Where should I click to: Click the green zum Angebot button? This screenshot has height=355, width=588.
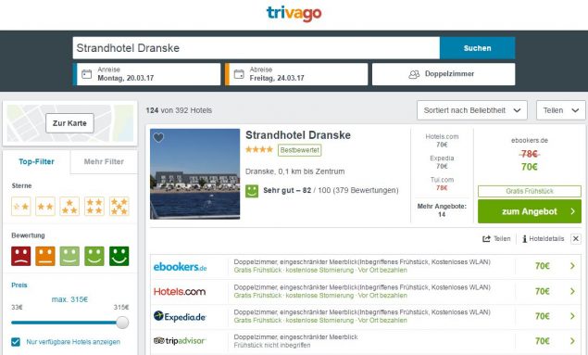[x=530, y=211]
